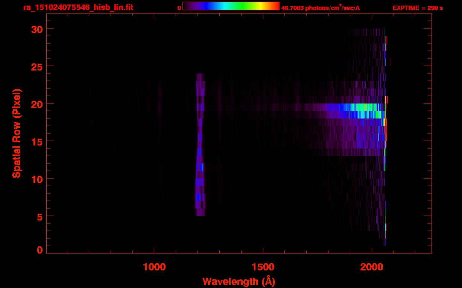Click the 46.7083 photons/cm²/sec/A label
This screenshot has width=462, height=288.
click(321, 7)
